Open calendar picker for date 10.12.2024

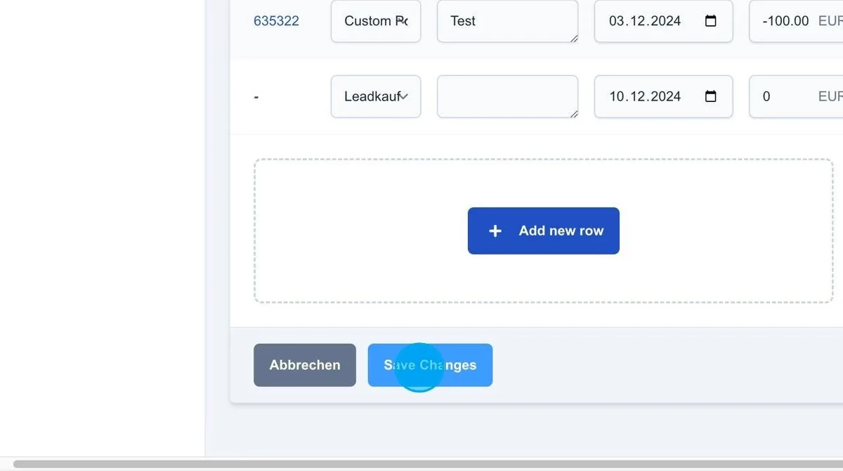[x=710, y=96]
